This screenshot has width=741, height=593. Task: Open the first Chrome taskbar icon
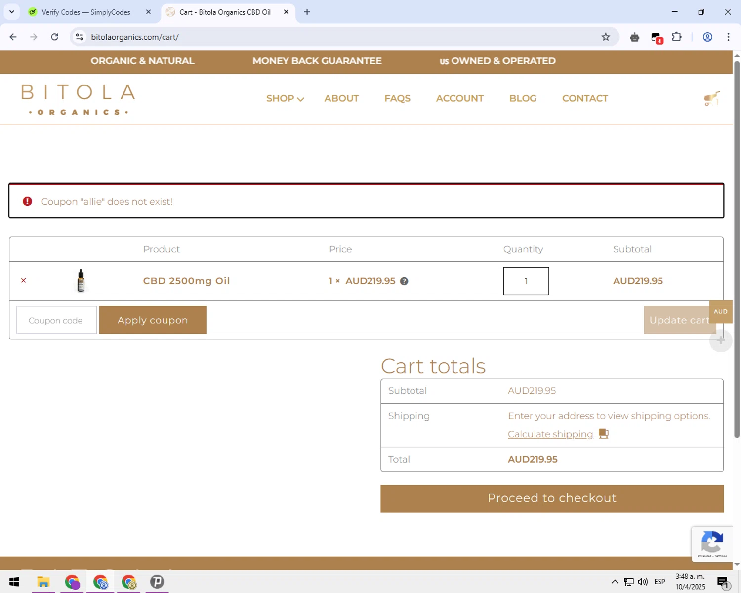pos(72,582)
